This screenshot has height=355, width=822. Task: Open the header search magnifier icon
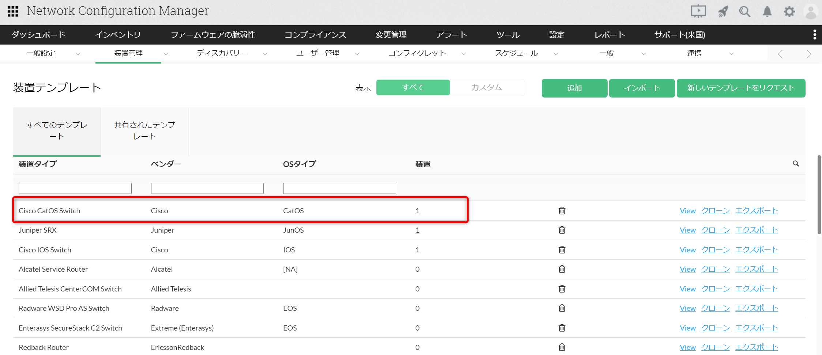pos(744,12)
